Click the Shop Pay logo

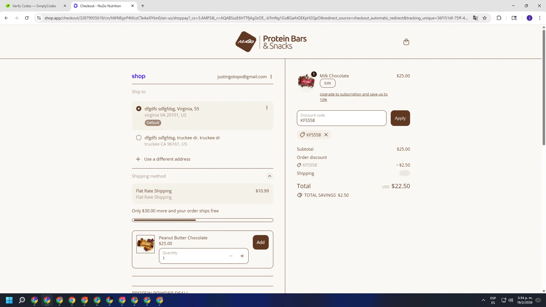pyautogui.click(x=139, y=76)
